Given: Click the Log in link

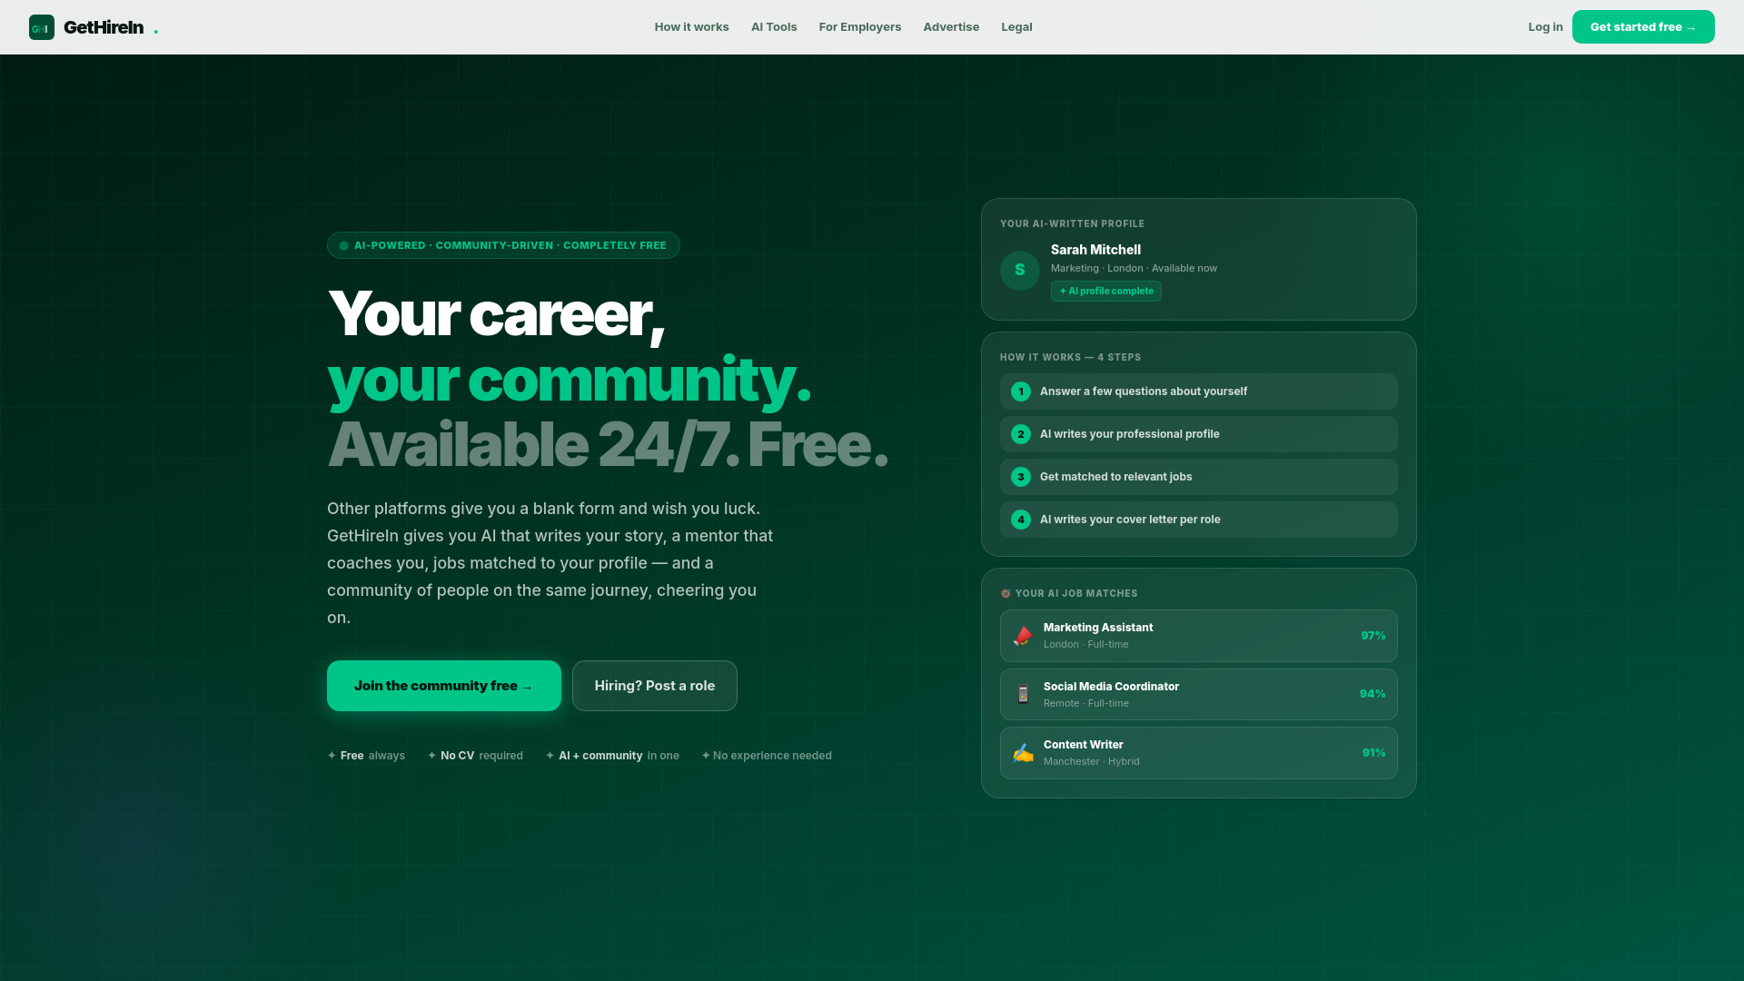Looking at the screenshot, I should pyautogui.click(x=1545, y=27).
